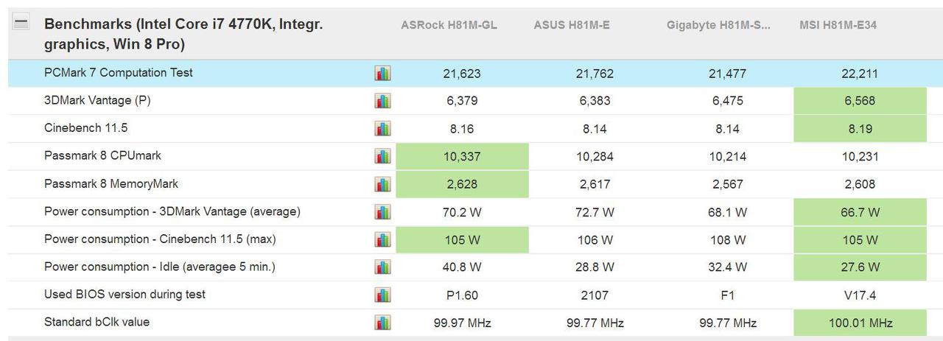The image size is (943, 341).
Task: Open chart for Standard bClk value
Action: pos(382,323)
